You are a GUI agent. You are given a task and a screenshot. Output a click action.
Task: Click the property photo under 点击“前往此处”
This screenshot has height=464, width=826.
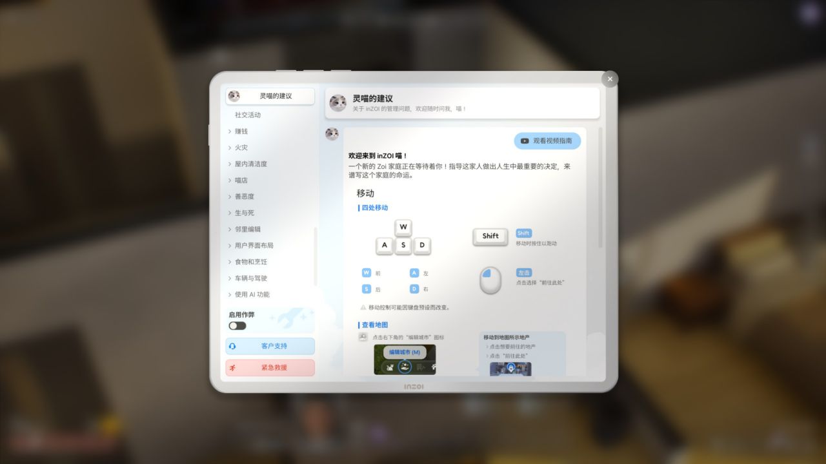point(510,369)
